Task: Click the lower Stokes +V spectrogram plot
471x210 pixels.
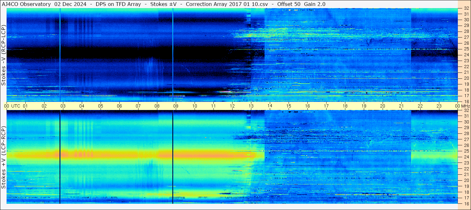Action: coord(232,157)
